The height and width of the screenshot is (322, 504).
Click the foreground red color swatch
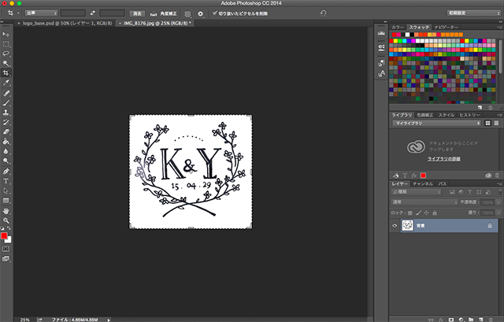[3, 236]
